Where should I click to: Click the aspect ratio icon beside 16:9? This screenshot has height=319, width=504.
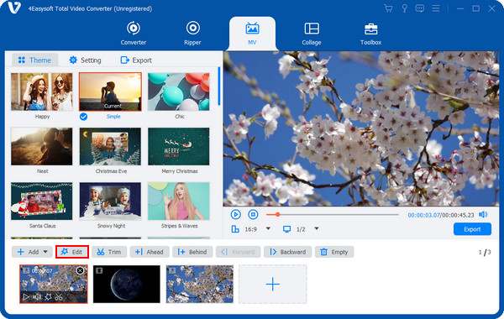coord(235,229)
